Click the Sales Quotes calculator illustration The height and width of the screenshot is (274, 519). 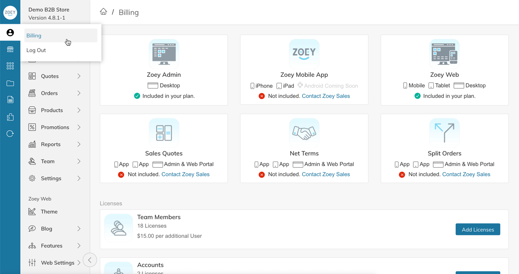coord(164,133)
